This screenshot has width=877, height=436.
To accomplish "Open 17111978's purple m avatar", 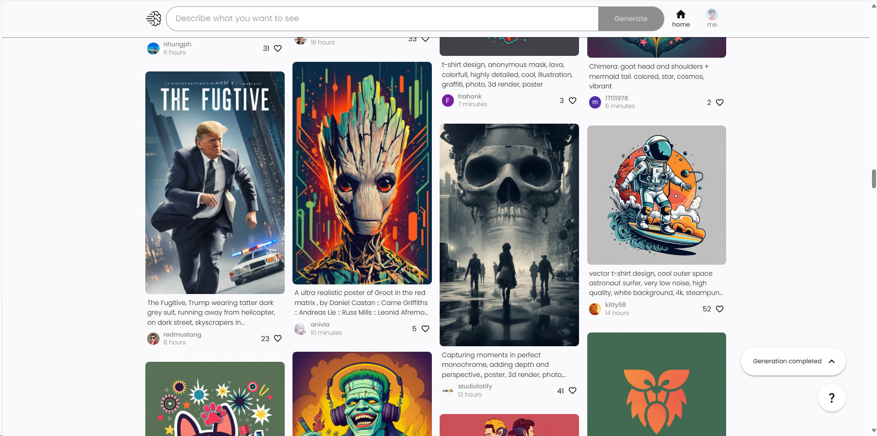I will (595, 102).
